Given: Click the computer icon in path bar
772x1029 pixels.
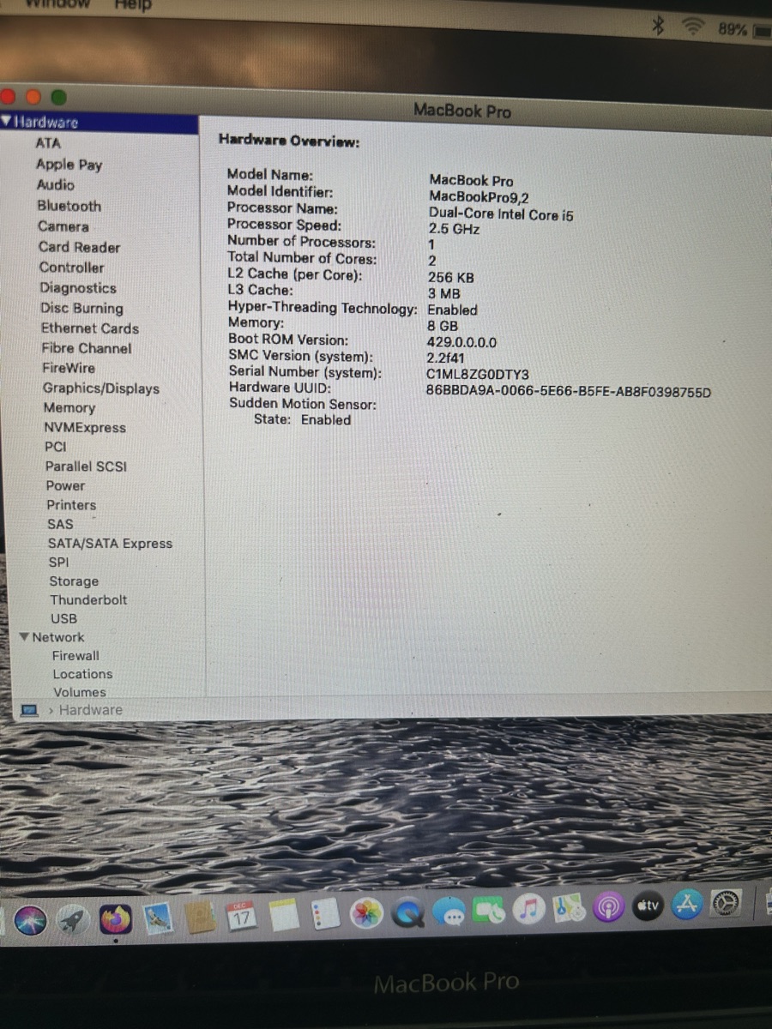Looking at the screenshot, I should coord(29,710).
